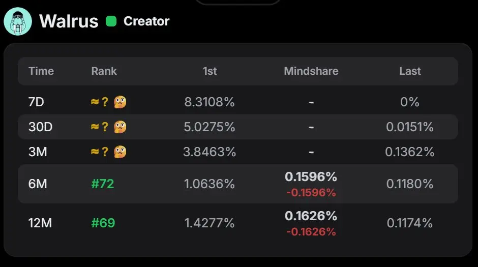
Task: Click the Walrus avatar icon
Action: pyautogui.click(x=18, y=21)
